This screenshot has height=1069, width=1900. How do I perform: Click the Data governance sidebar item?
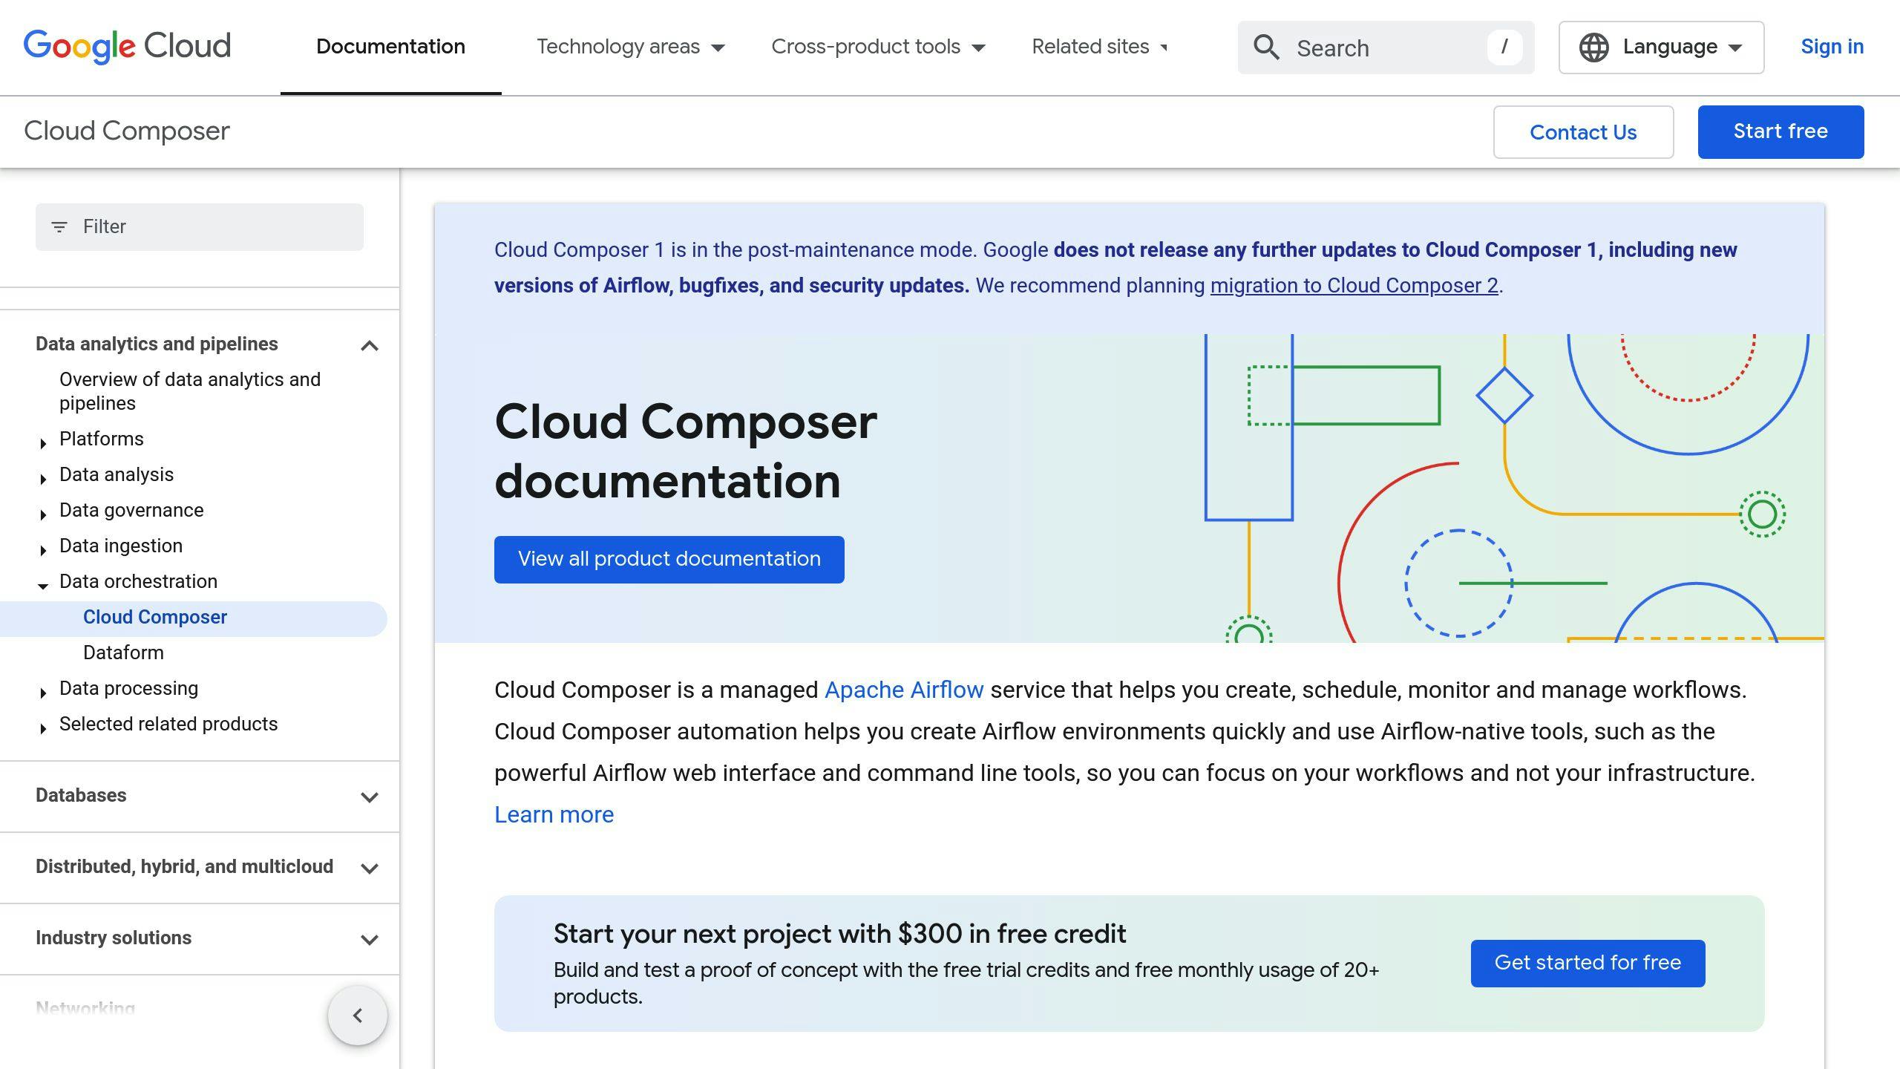click(131, 511)
